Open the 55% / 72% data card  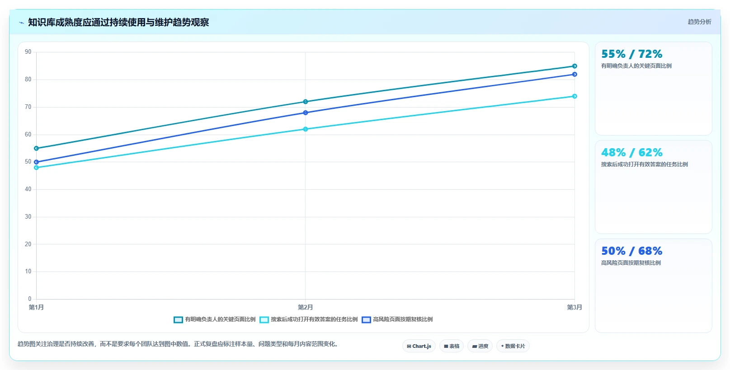(x=653, y=89)
